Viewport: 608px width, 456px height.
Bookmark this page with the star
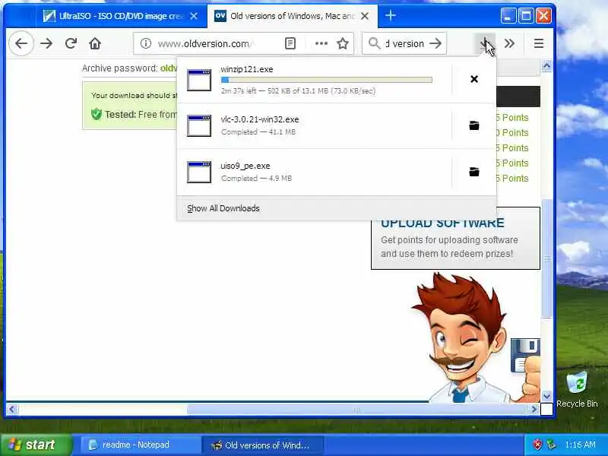click(343, 43)
